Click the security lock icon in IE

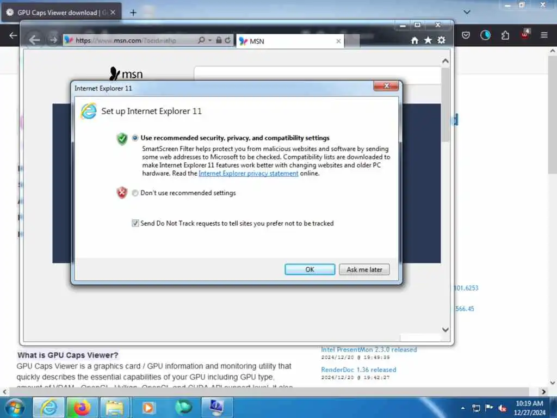coord(219,40)
